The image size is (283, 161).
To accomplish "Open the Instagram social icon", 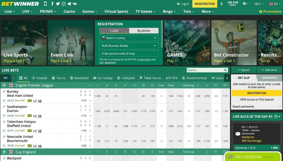I will [x=64, y=4].
